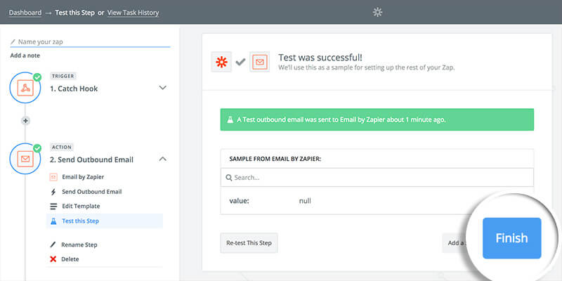Click the email app icon next to Test was successful
Viewport: 562px width, 281px height.
(259, 62)
